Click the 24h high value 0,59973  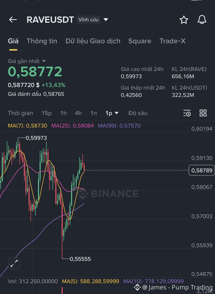tap(131, 76)
